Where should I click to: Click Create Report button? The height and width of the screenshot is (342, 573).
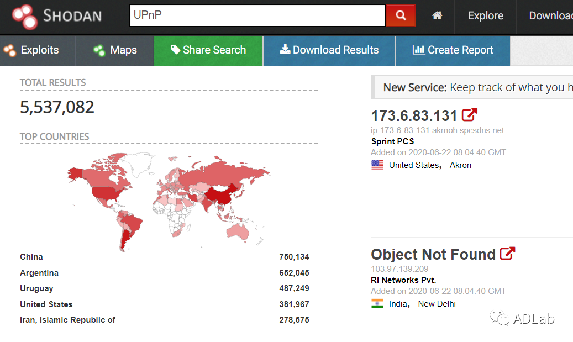pos(453,50)
